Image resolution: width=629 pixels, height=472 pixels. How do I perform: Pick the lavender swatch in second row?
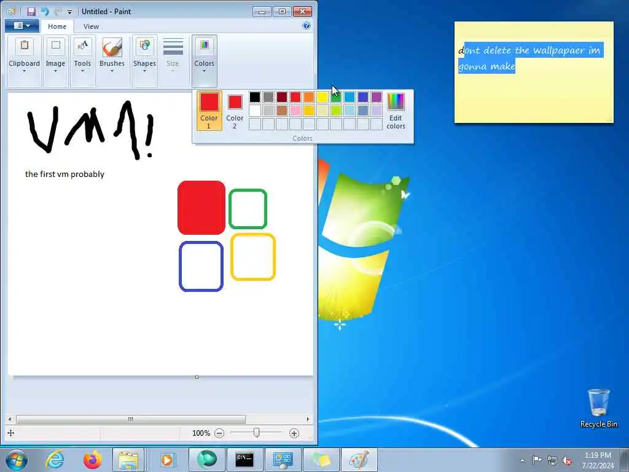[377, 110]
